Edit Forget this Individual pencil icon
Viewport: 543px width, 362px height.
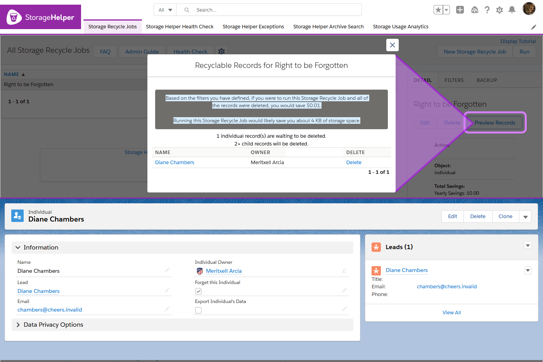(344, 290)
